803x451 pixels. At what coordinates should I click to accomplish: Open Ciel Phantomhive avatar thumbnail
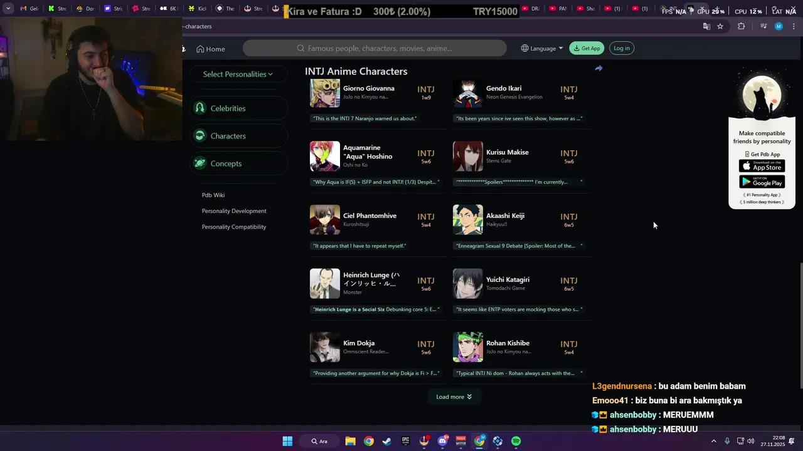[x=325, y=220]
